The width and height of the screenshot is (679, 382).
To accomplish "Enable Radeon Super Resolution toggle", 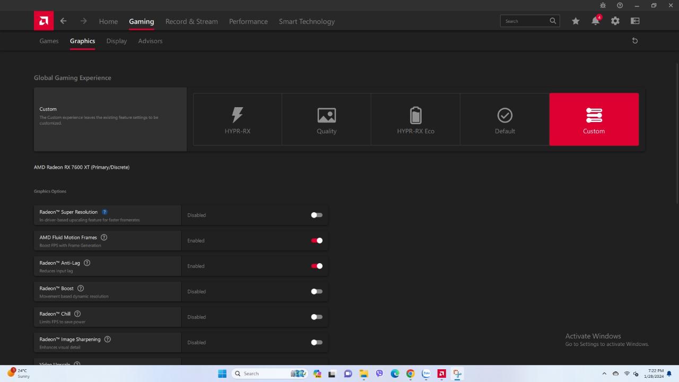I will 317,215.
